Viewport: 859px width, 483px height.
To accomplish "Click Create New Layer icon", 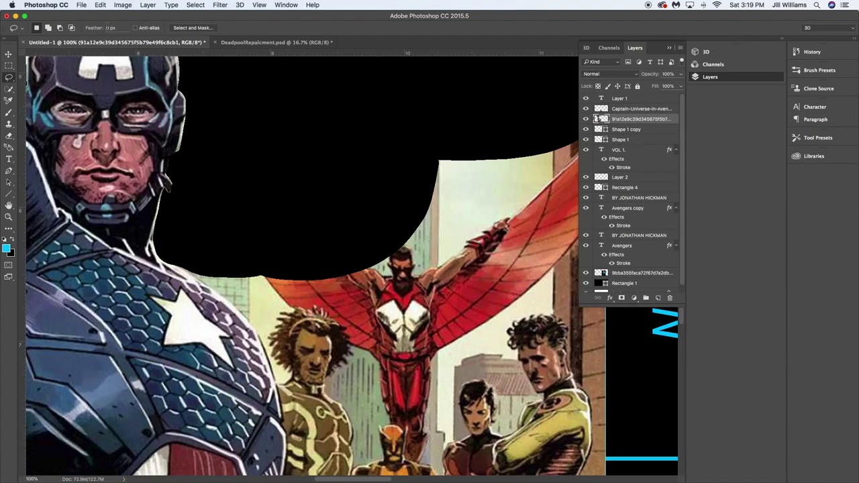I will click(x=658, y=298).
